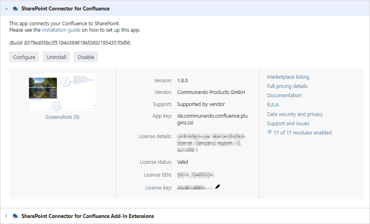The width and height of the screenshot is (370, 224).
Task: Disable the SharePoint Connector app
Action: point(86,57)
